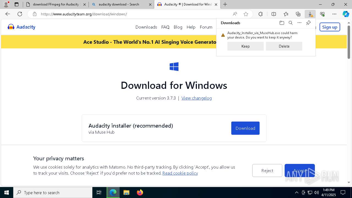This screenshot has width=352, height=198.
Task: Keep the downloaded Audacity installer
Action: [x=245, y=46]
